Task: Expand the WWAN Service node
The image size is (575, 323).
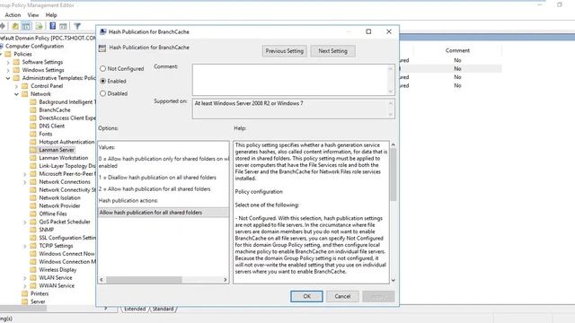Action: click(x=25, y=285)
